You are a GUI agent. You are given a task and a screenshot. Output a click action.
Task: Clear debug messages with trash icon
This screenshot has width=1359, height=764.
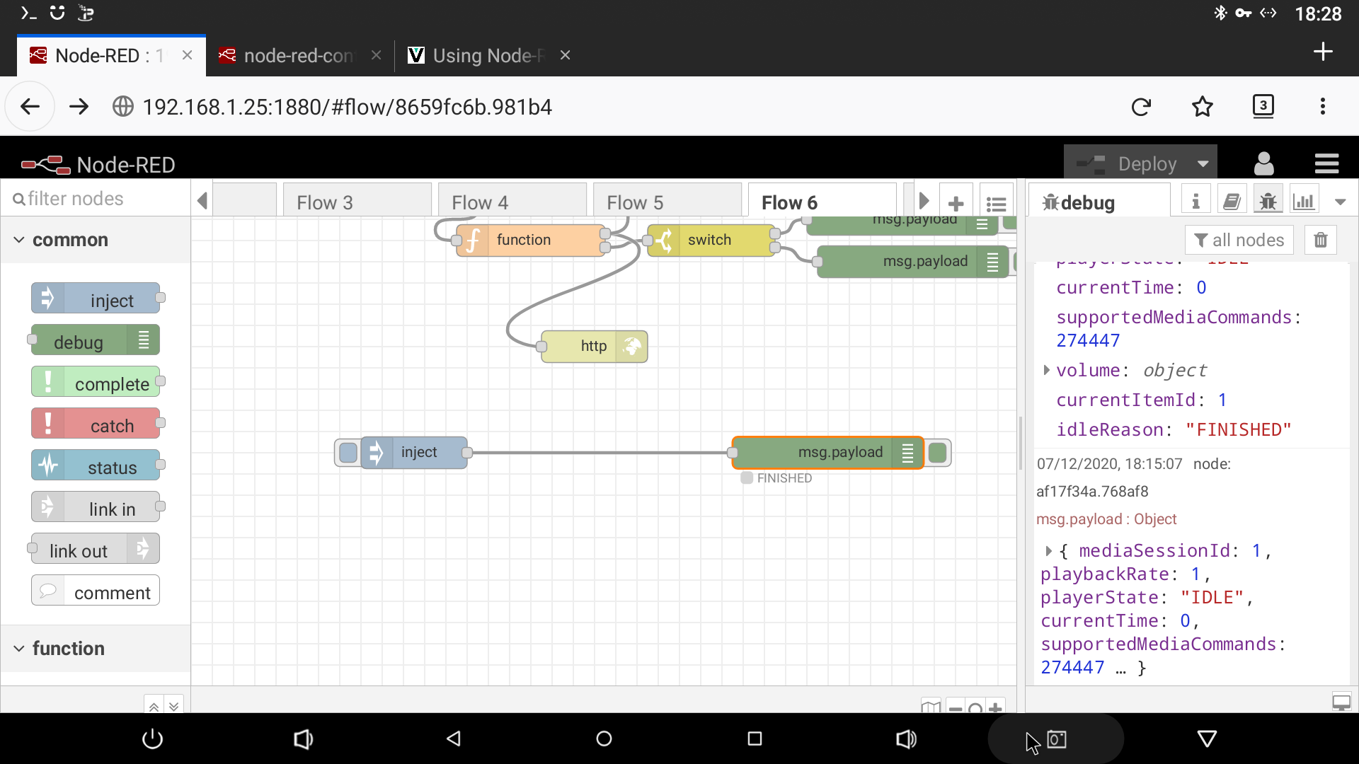(x=1321, y=240)
